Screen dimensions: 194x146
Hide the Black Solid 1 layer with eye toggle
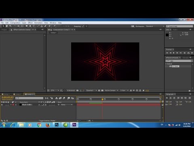pos(2,105)
